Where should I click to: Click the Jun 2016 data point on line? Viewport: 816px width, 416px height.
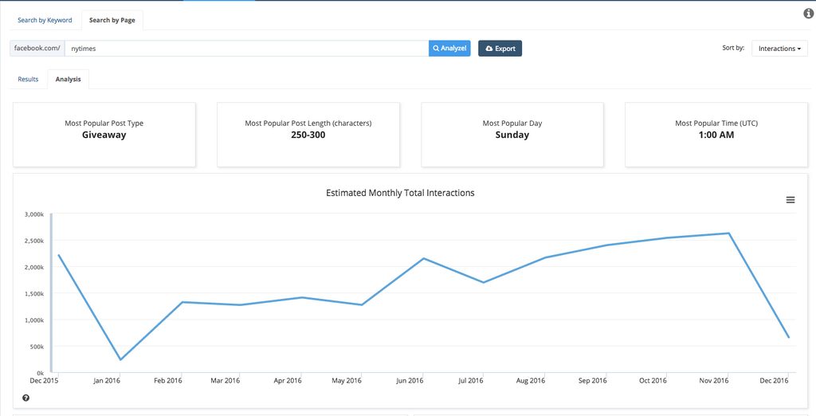(423, 258)
